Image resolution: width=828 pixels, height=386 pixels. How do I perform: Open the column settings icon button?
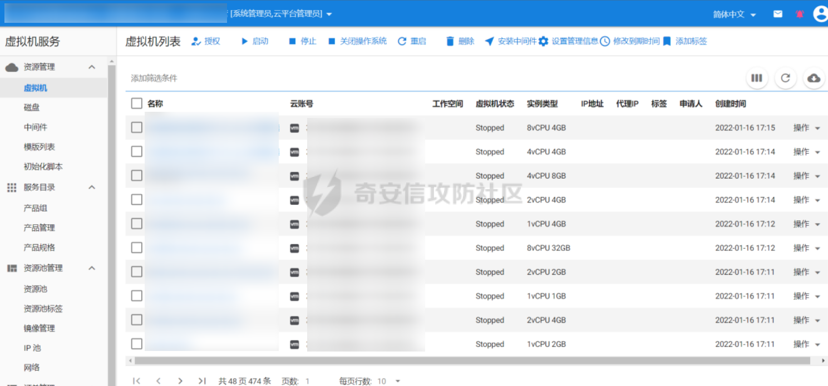point(757,78)
